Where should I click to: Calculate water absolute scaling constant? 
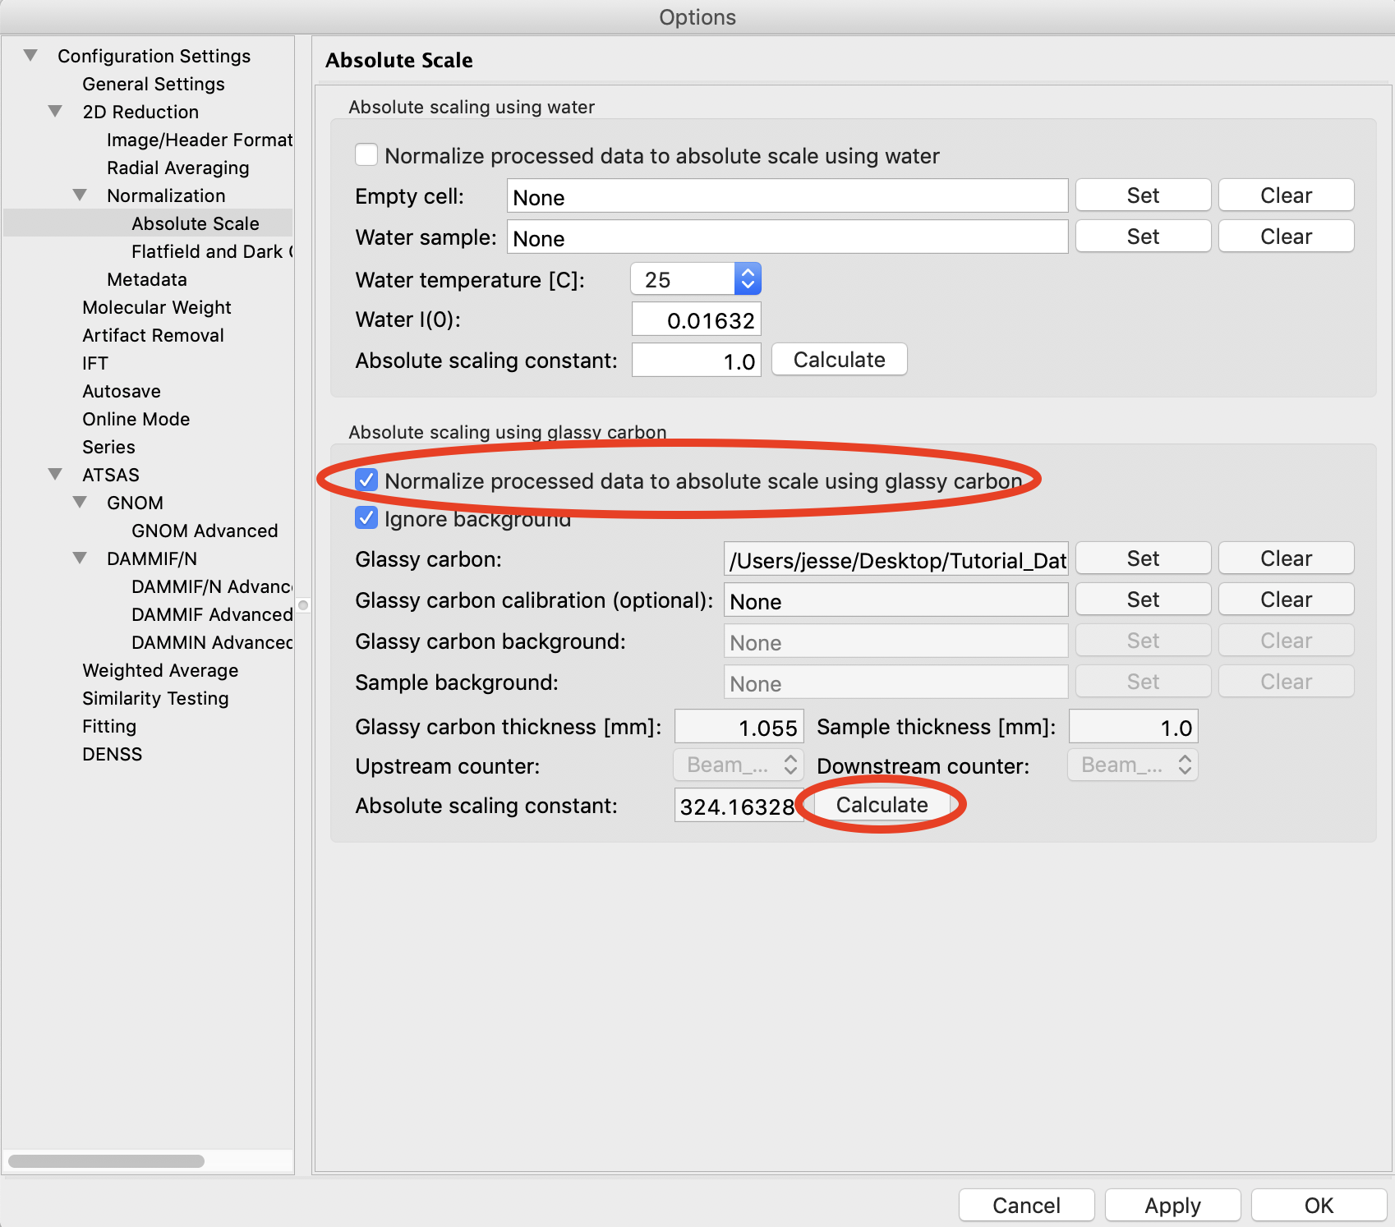pos(839,360)
